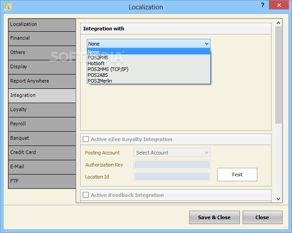Close the Localization window

click(279, 5)
